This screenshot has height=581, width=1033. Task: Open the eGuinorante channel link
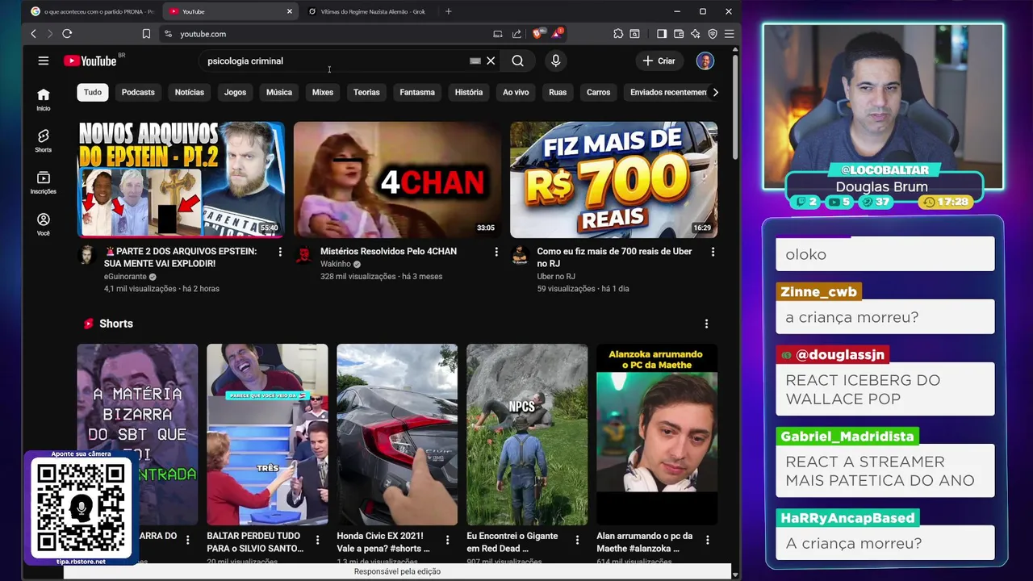pyautogui.click(x=125, y=276)
